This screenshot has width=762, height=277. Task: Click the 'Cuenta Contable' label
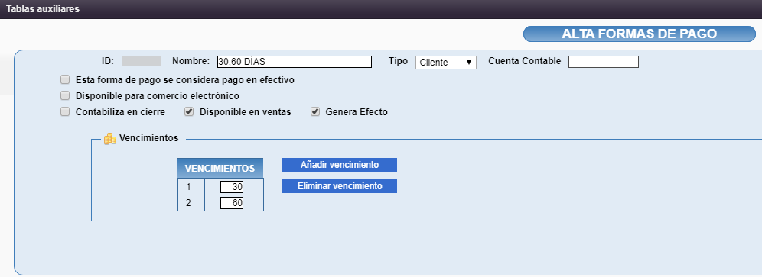click(525, 61)
